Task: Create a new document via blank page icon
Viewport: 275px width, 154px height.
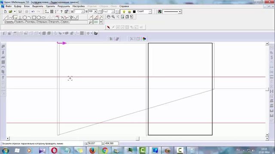Action: tap(5, 12)
